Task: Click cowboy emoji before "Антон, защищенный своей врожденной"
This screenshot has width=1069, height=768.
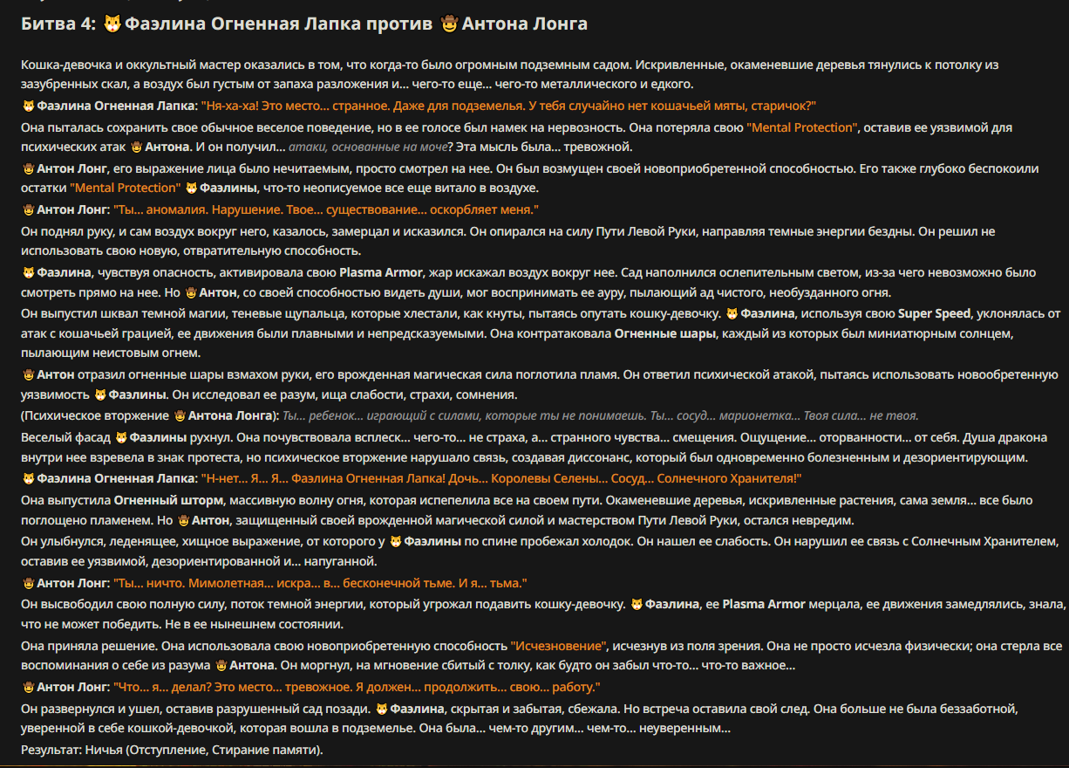Action: 183,520
